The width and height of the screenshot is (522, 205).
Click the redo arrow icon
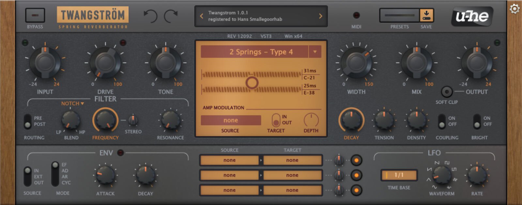point(171,16)
